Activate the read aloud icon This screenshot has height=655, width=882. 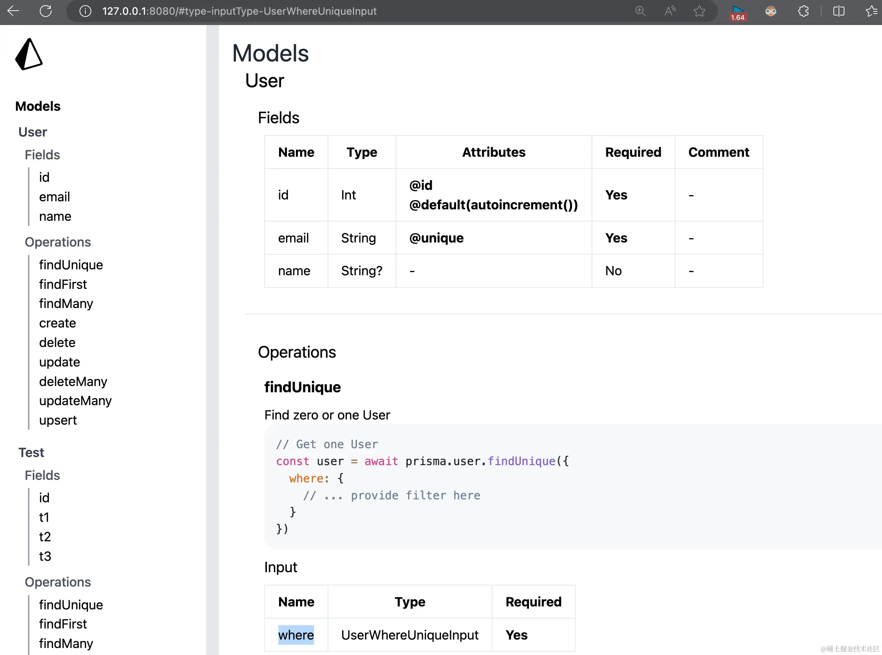(670, 11)
